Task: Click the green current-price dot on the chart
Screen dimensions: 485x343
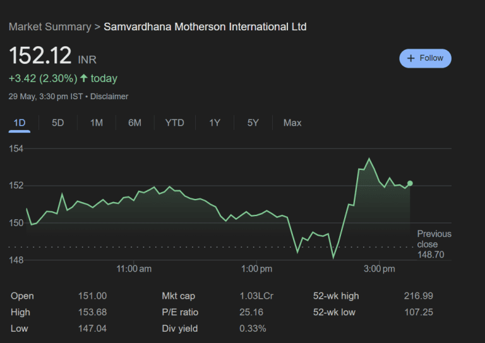Action: coord(410,183)
